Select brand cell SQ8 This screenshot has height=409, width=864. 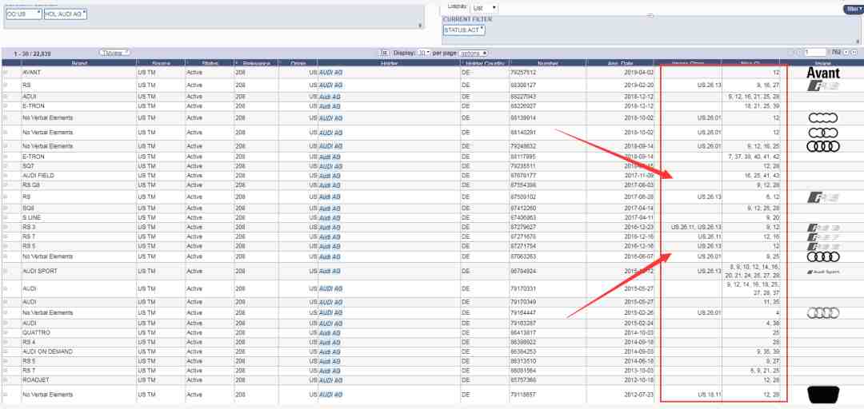tap(28, 208)
